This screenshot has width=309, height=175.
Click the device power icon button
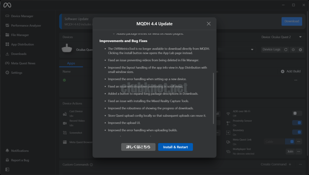point(293,49)
